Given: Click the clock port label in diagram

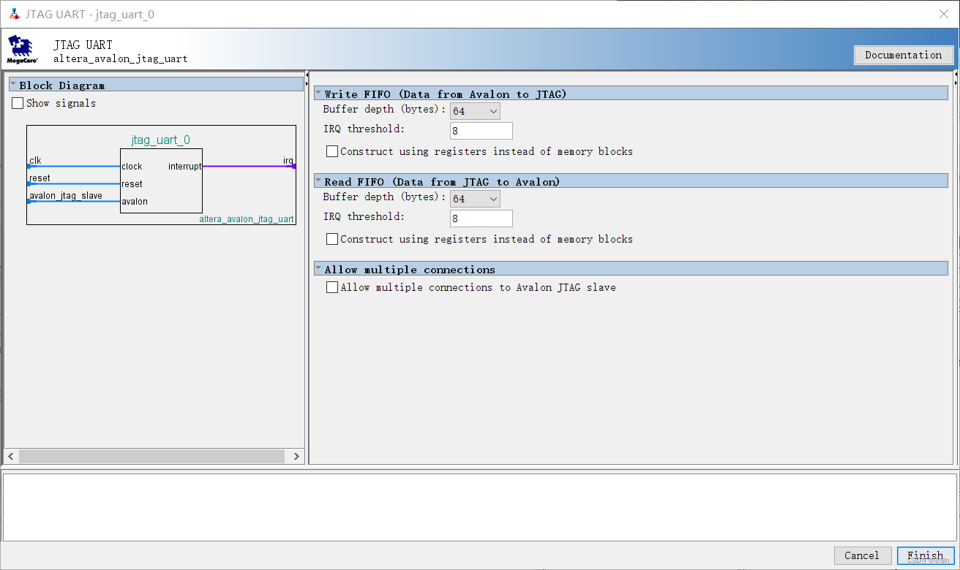Looking at the screenshot, I should [x=132, y=167].
